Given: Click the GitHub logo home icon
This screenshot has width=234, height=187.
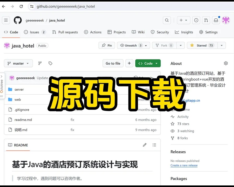Looking at the screenshot, I should pos(18,20).
